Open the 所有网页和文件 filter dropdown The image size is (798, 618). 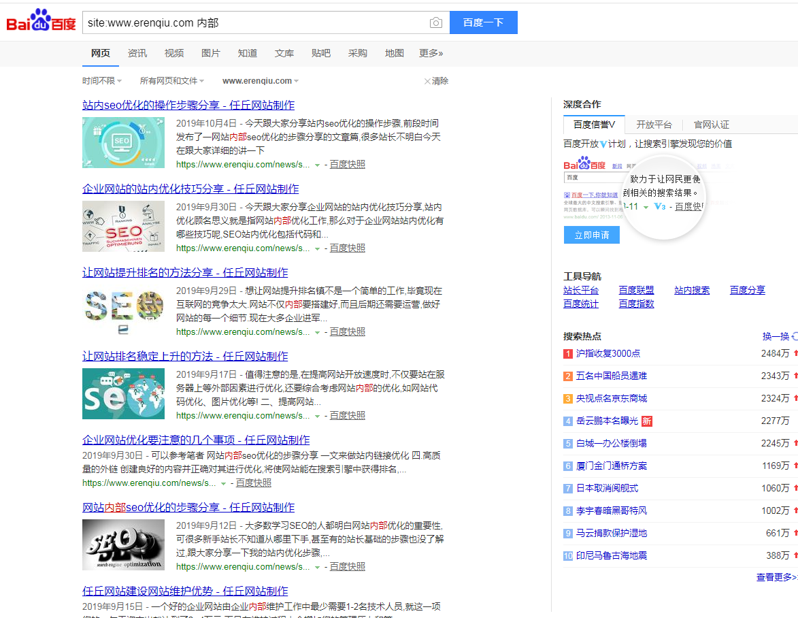point(171,81)
